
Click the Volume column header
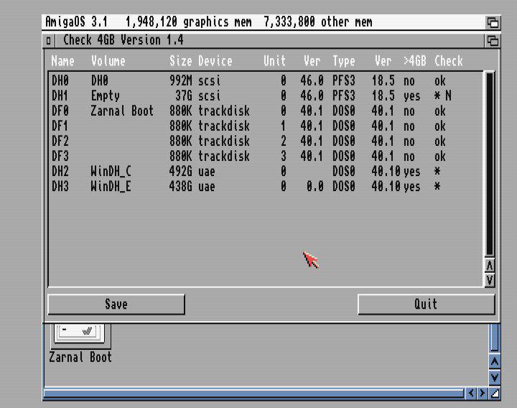pos(108,61)
